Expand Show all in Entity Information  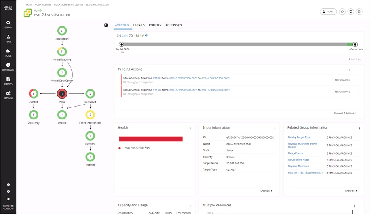[266, 191]
